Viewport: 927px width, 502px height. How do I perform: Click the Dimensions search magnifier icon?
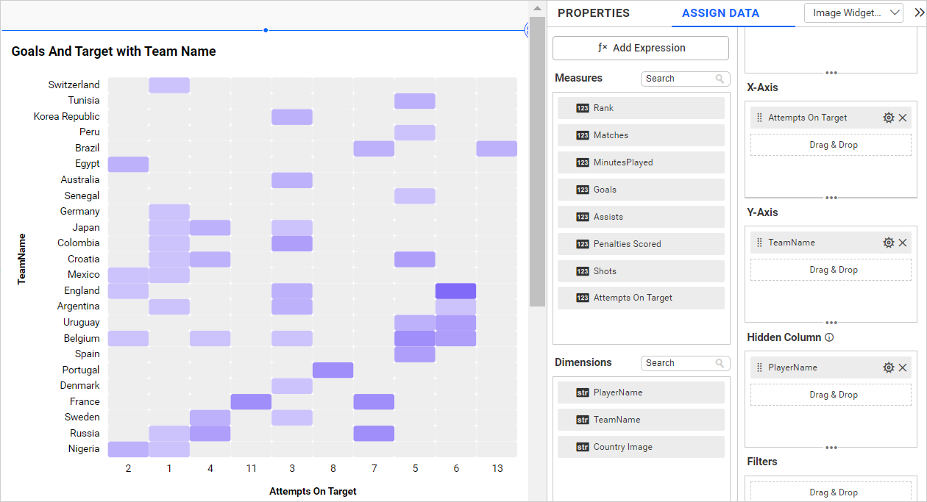tap(720, 363)
